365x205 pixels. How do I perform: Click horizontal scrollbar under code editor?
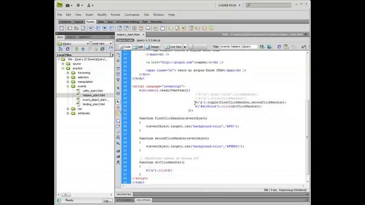tap(213, 186)
